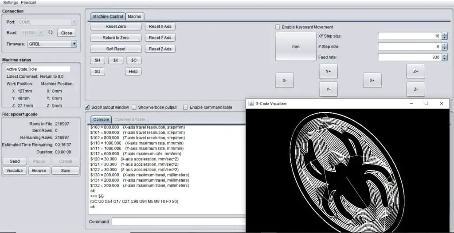454x233 pixels.
Task: Jog with the Y+ button
Action: tap(329, 71)
